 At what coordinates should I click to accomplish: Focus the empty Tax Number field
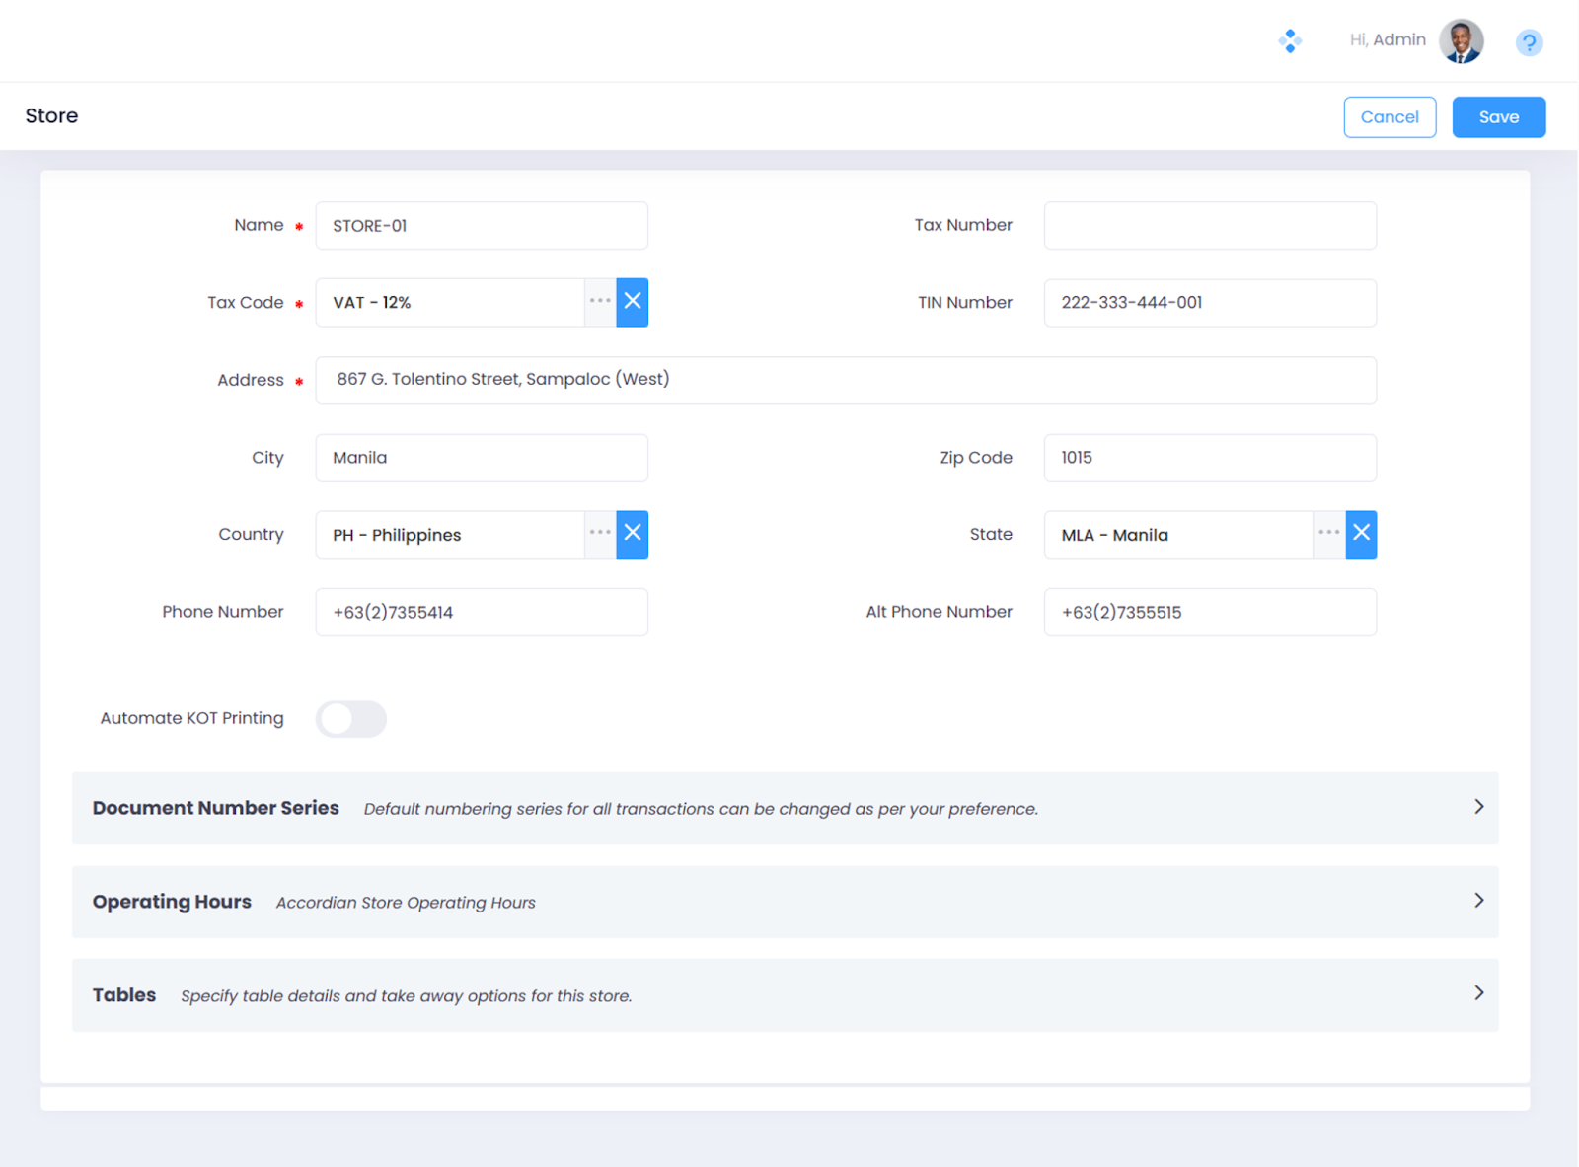pos(1209,226)
